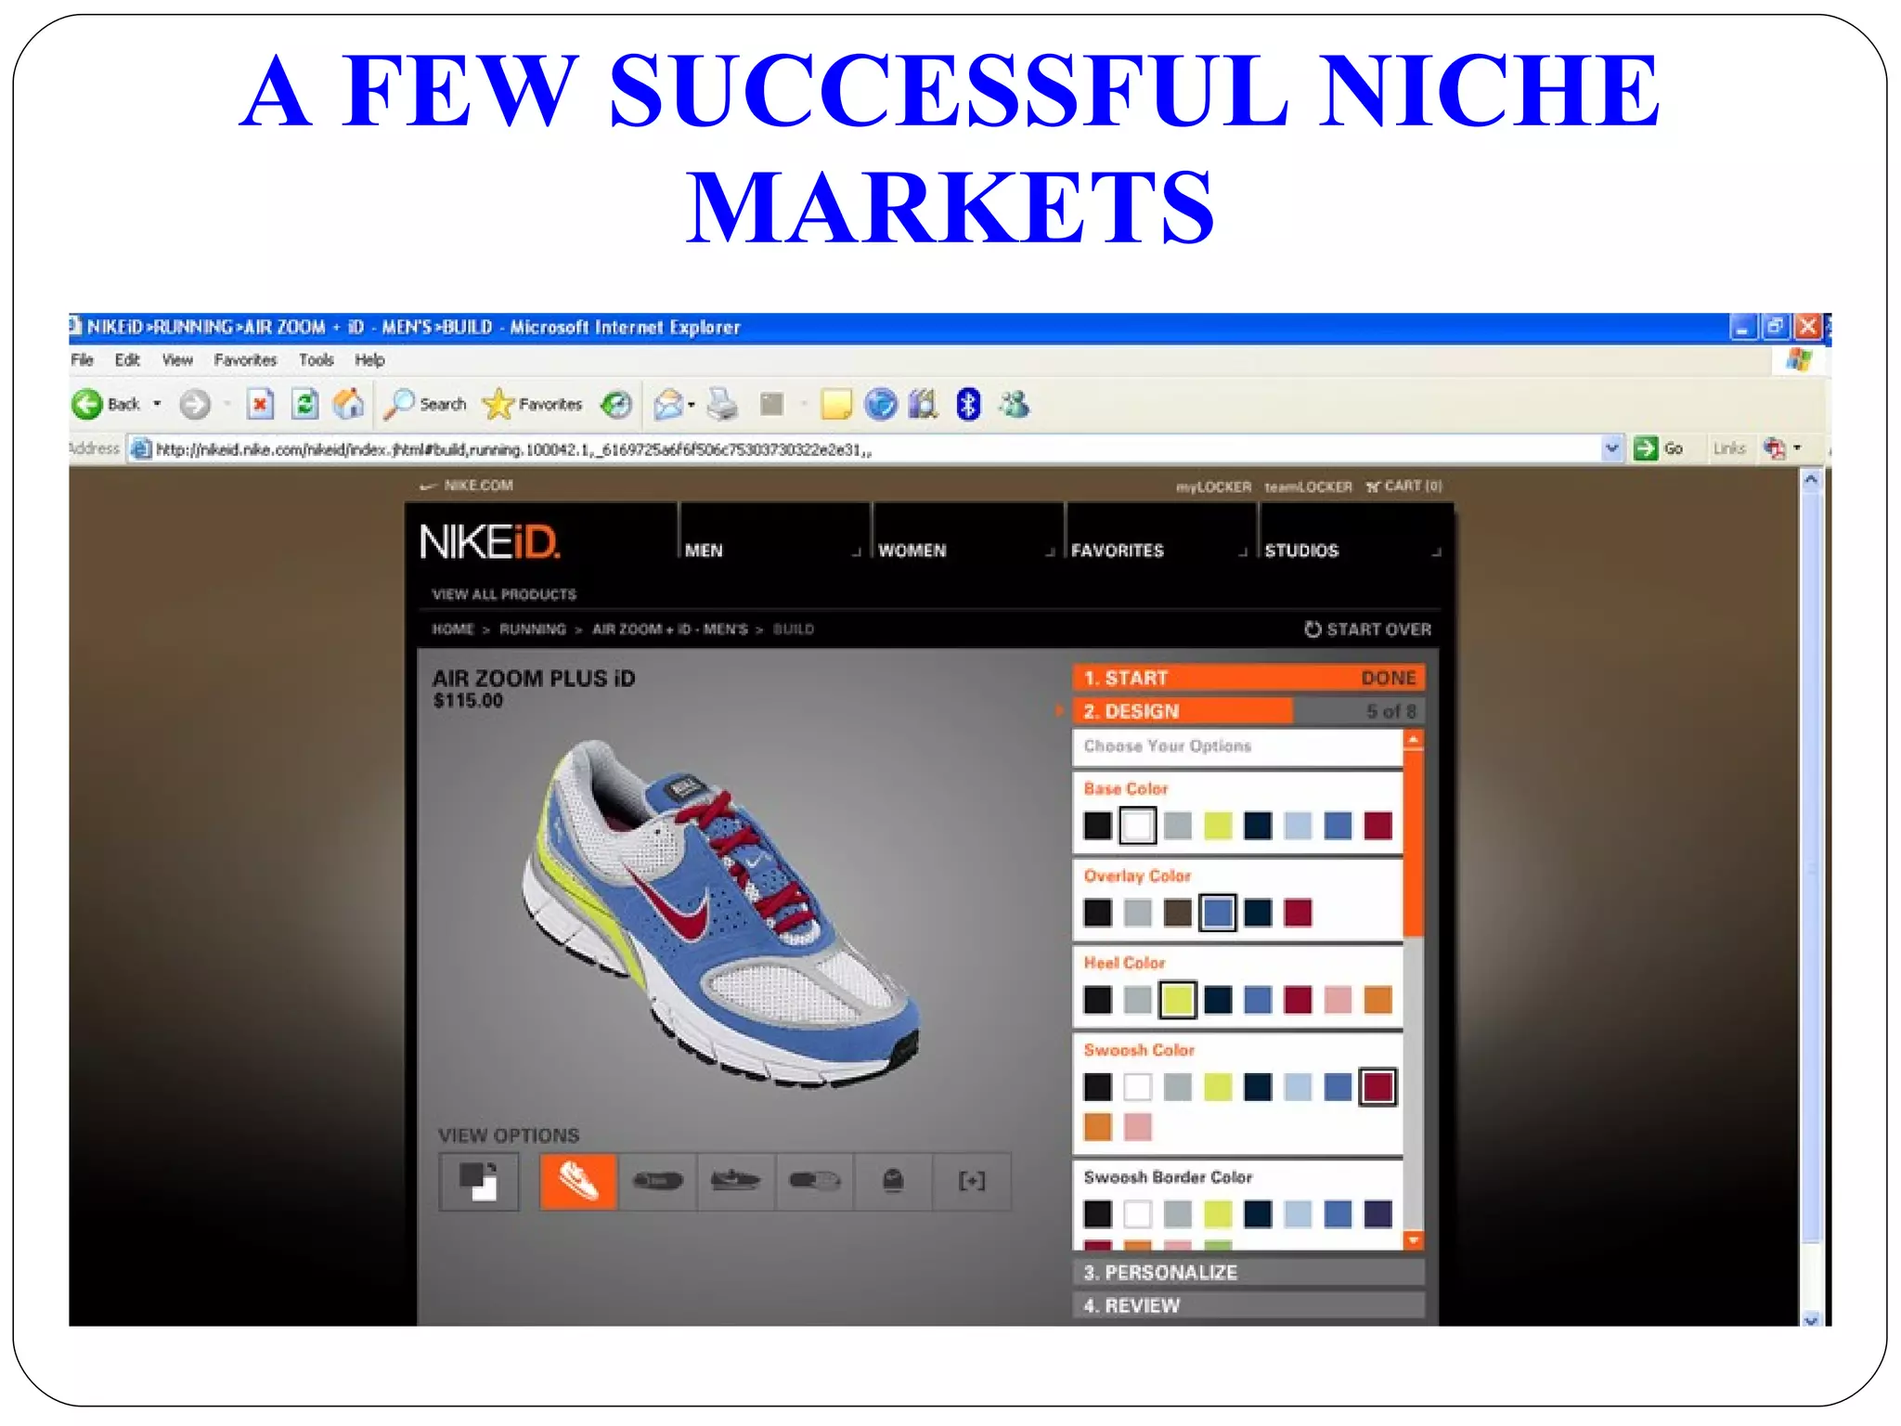This screenshot has height=1426, width=1901.
Task: Choose red Base Color swatch
Action: [1378, 825]
